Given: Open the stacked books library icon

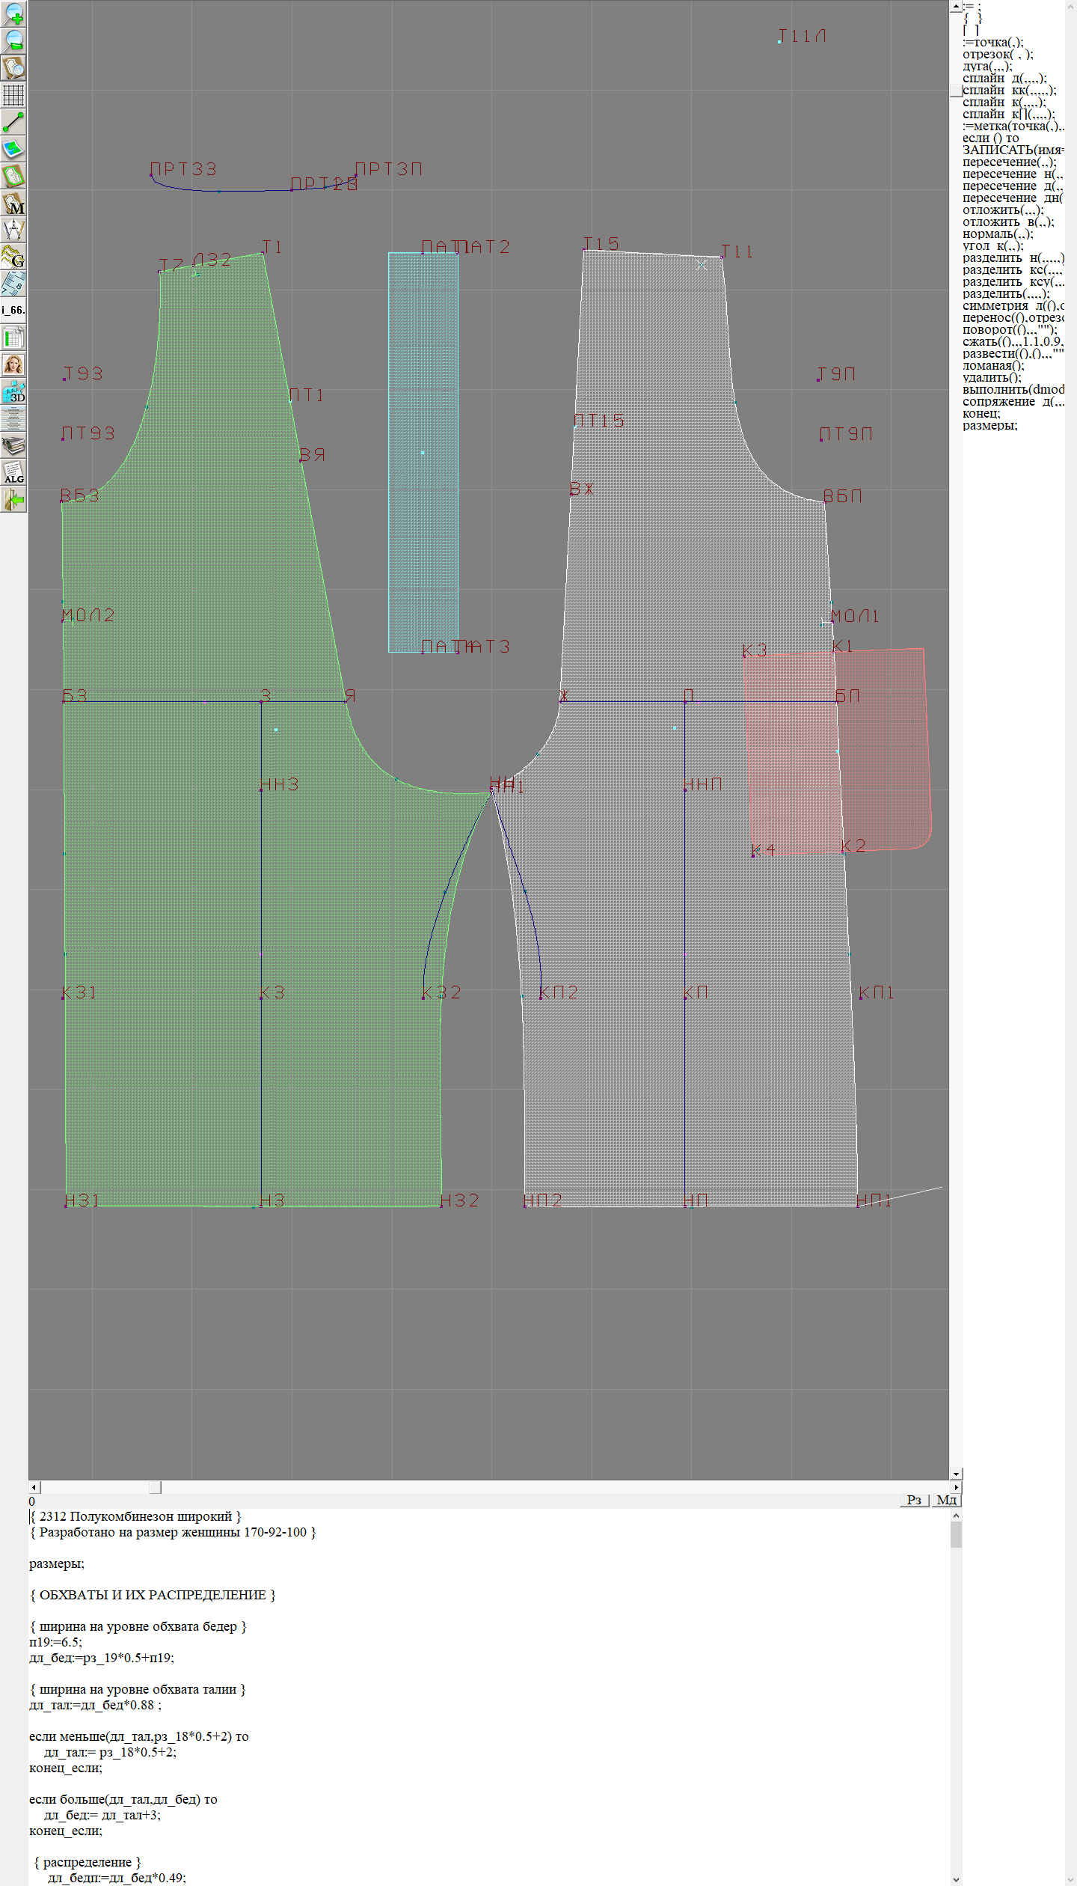Looking at the screenshot, I should tap(13, 446).
